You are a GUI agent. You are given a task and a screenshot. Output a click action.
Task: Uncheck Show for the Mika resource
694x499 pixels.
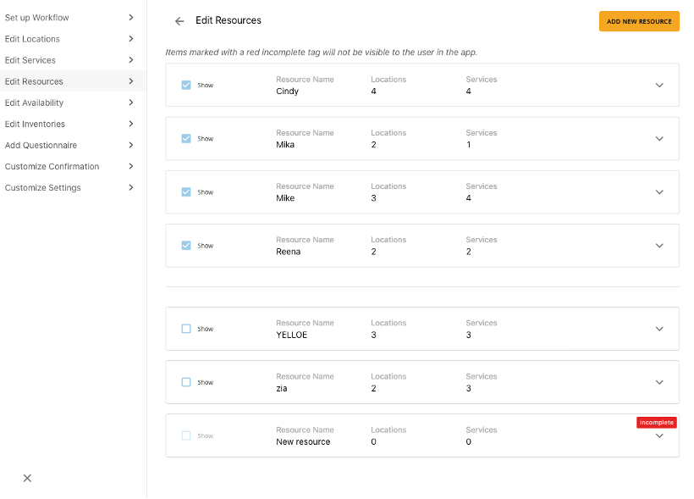click(x=186, y=138)
